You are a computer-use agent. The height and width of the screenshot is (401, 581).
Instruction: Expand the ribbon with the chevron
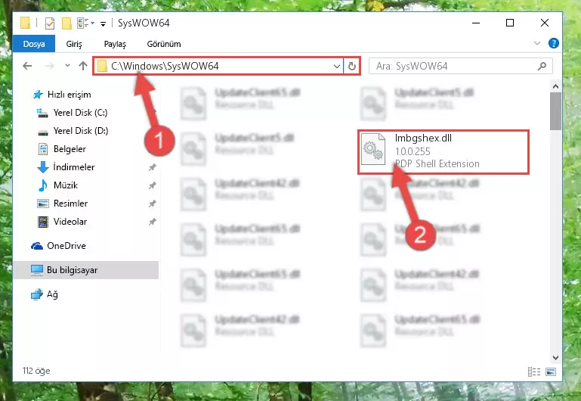[537, 43]
